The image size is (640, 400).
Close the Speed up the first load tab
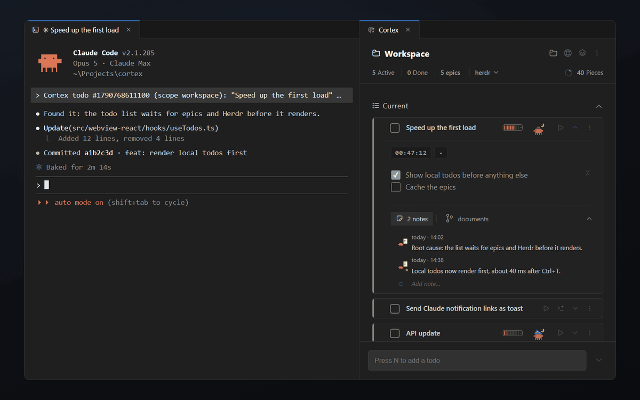pyautogui.click(x=129, y=30)
